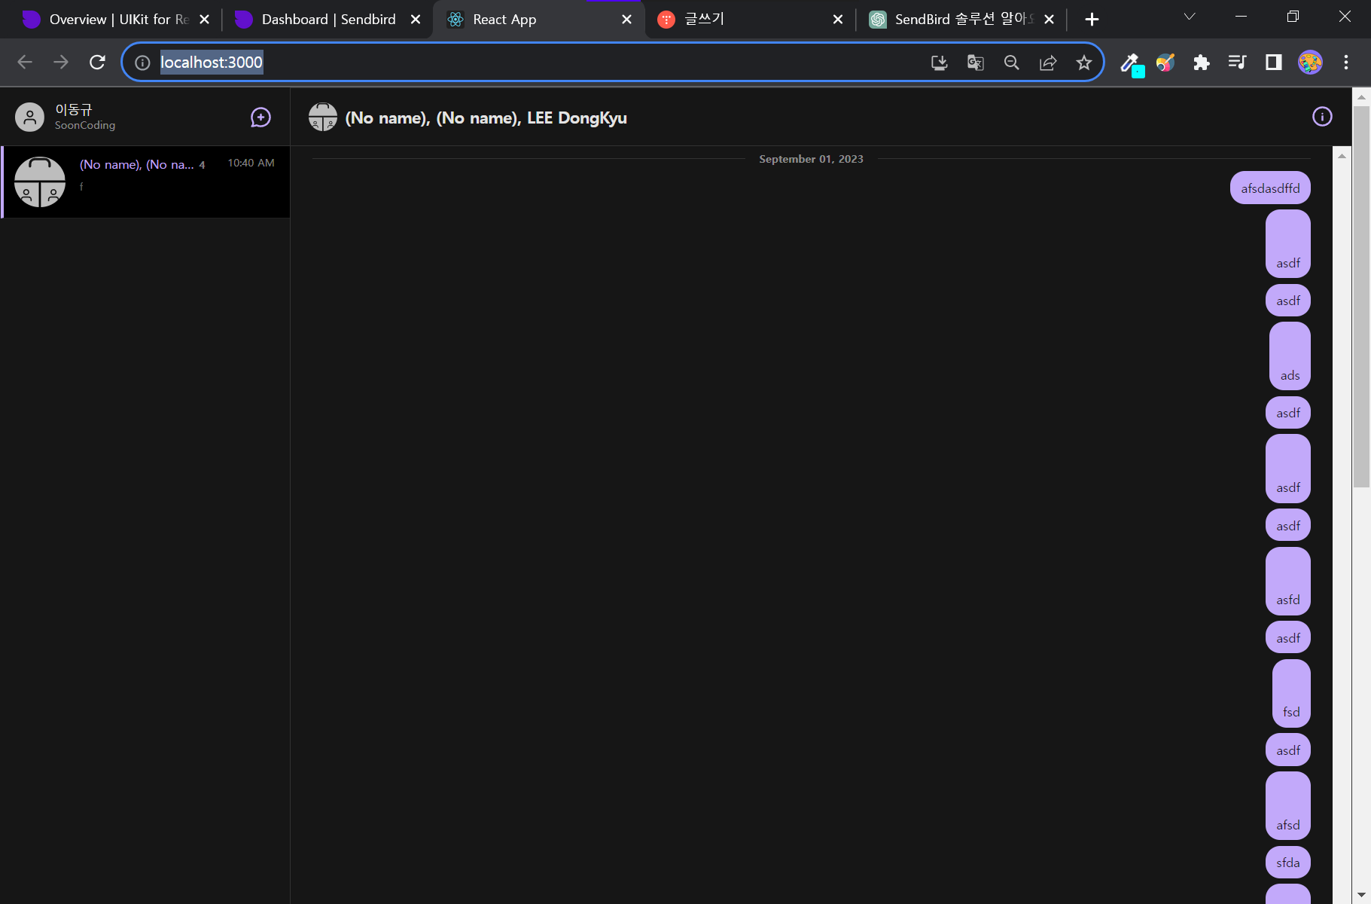Translate this page icon
Viewport: 1371px width, 904px height.
[x=975, y=63]
